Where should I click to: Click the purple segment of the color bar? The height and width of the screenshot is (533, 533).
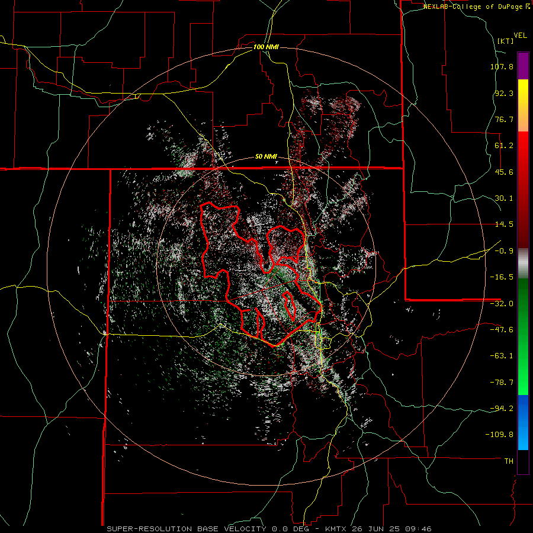(523, 66)
